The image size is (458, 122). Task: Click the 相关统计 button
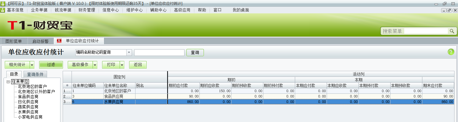(17, 64)
